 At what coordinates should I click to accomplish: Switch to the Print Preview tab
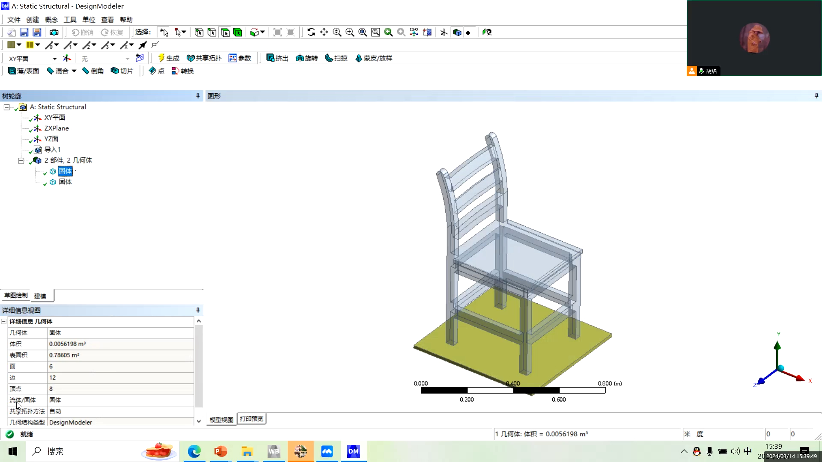point(252,419)
